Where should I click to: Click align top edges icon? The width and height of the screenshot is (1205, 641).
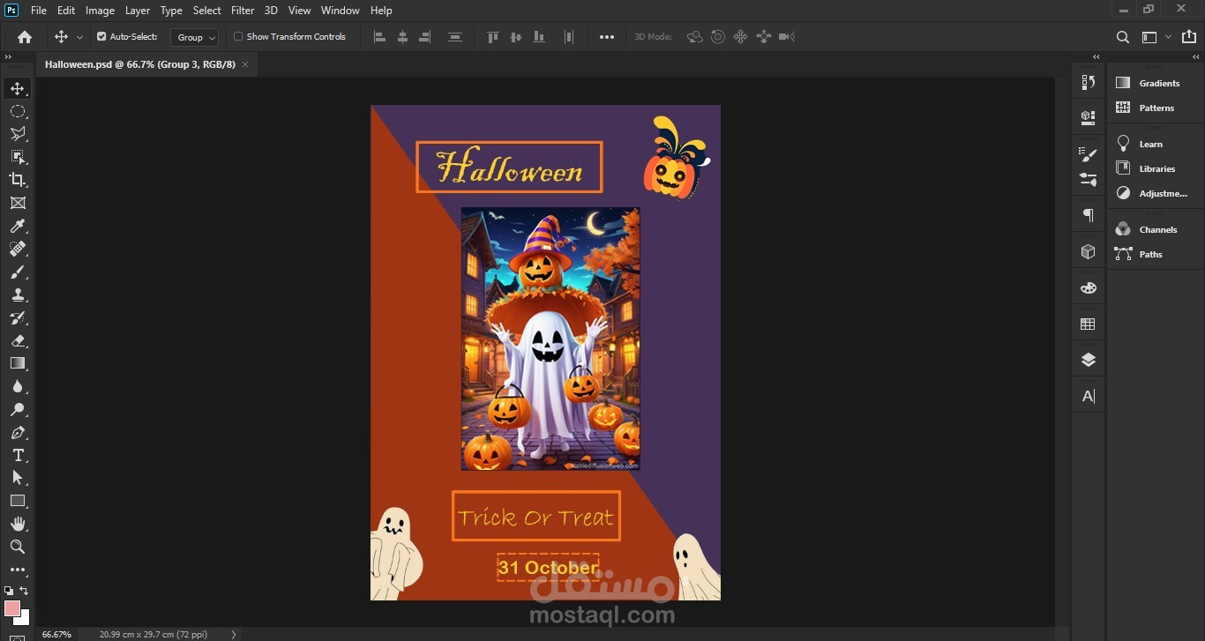point(493,37)
